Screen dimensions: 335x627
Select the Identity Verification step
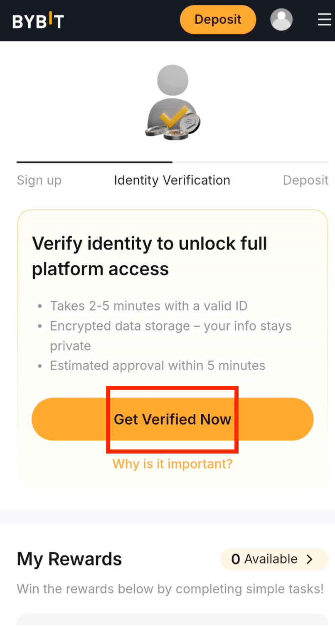(x=172, y=180)
